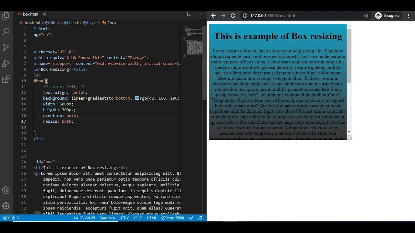The image size is (415, 233).
Task: Open the Source Control view
Action: [6, 48]
